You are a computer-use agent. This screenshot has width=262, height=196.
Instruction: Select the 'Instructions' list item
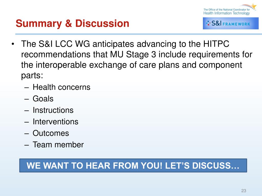click(53, 110)
